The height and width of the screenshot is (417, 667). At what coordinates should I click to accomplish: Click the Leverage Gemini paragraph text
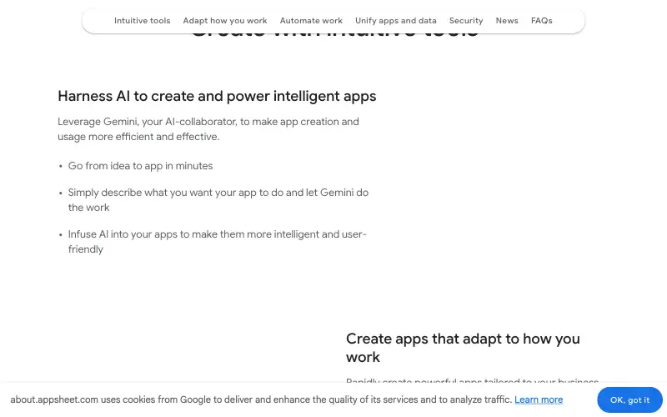(208, 129)
